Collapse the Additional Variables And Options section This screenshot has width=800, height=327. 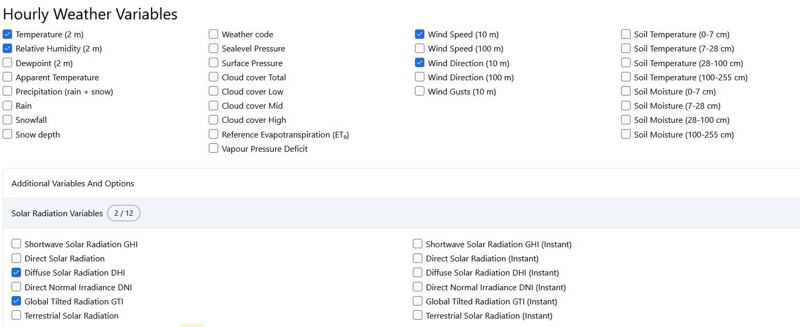73,184
